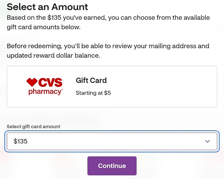Select the Gift Card title
The height and width of the screenshot is (179, 224).
tap(91, 81)
